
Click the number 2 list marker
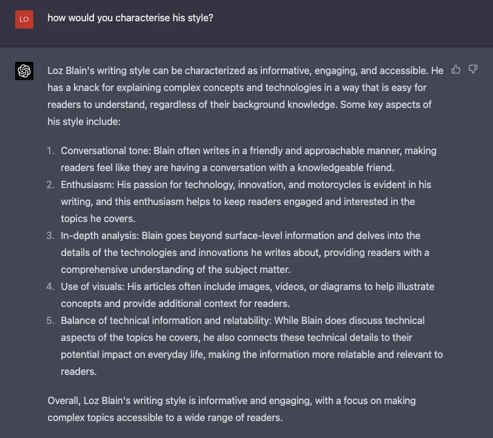tap(50, 184)
